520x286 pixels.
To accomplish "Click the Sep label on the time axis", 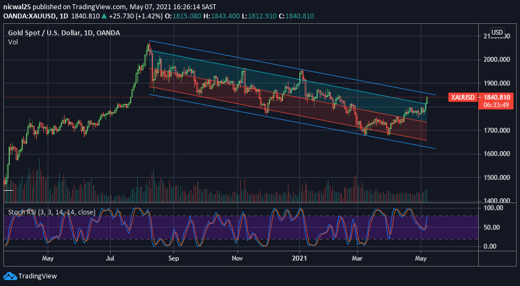I will click(x=174, y=258).
